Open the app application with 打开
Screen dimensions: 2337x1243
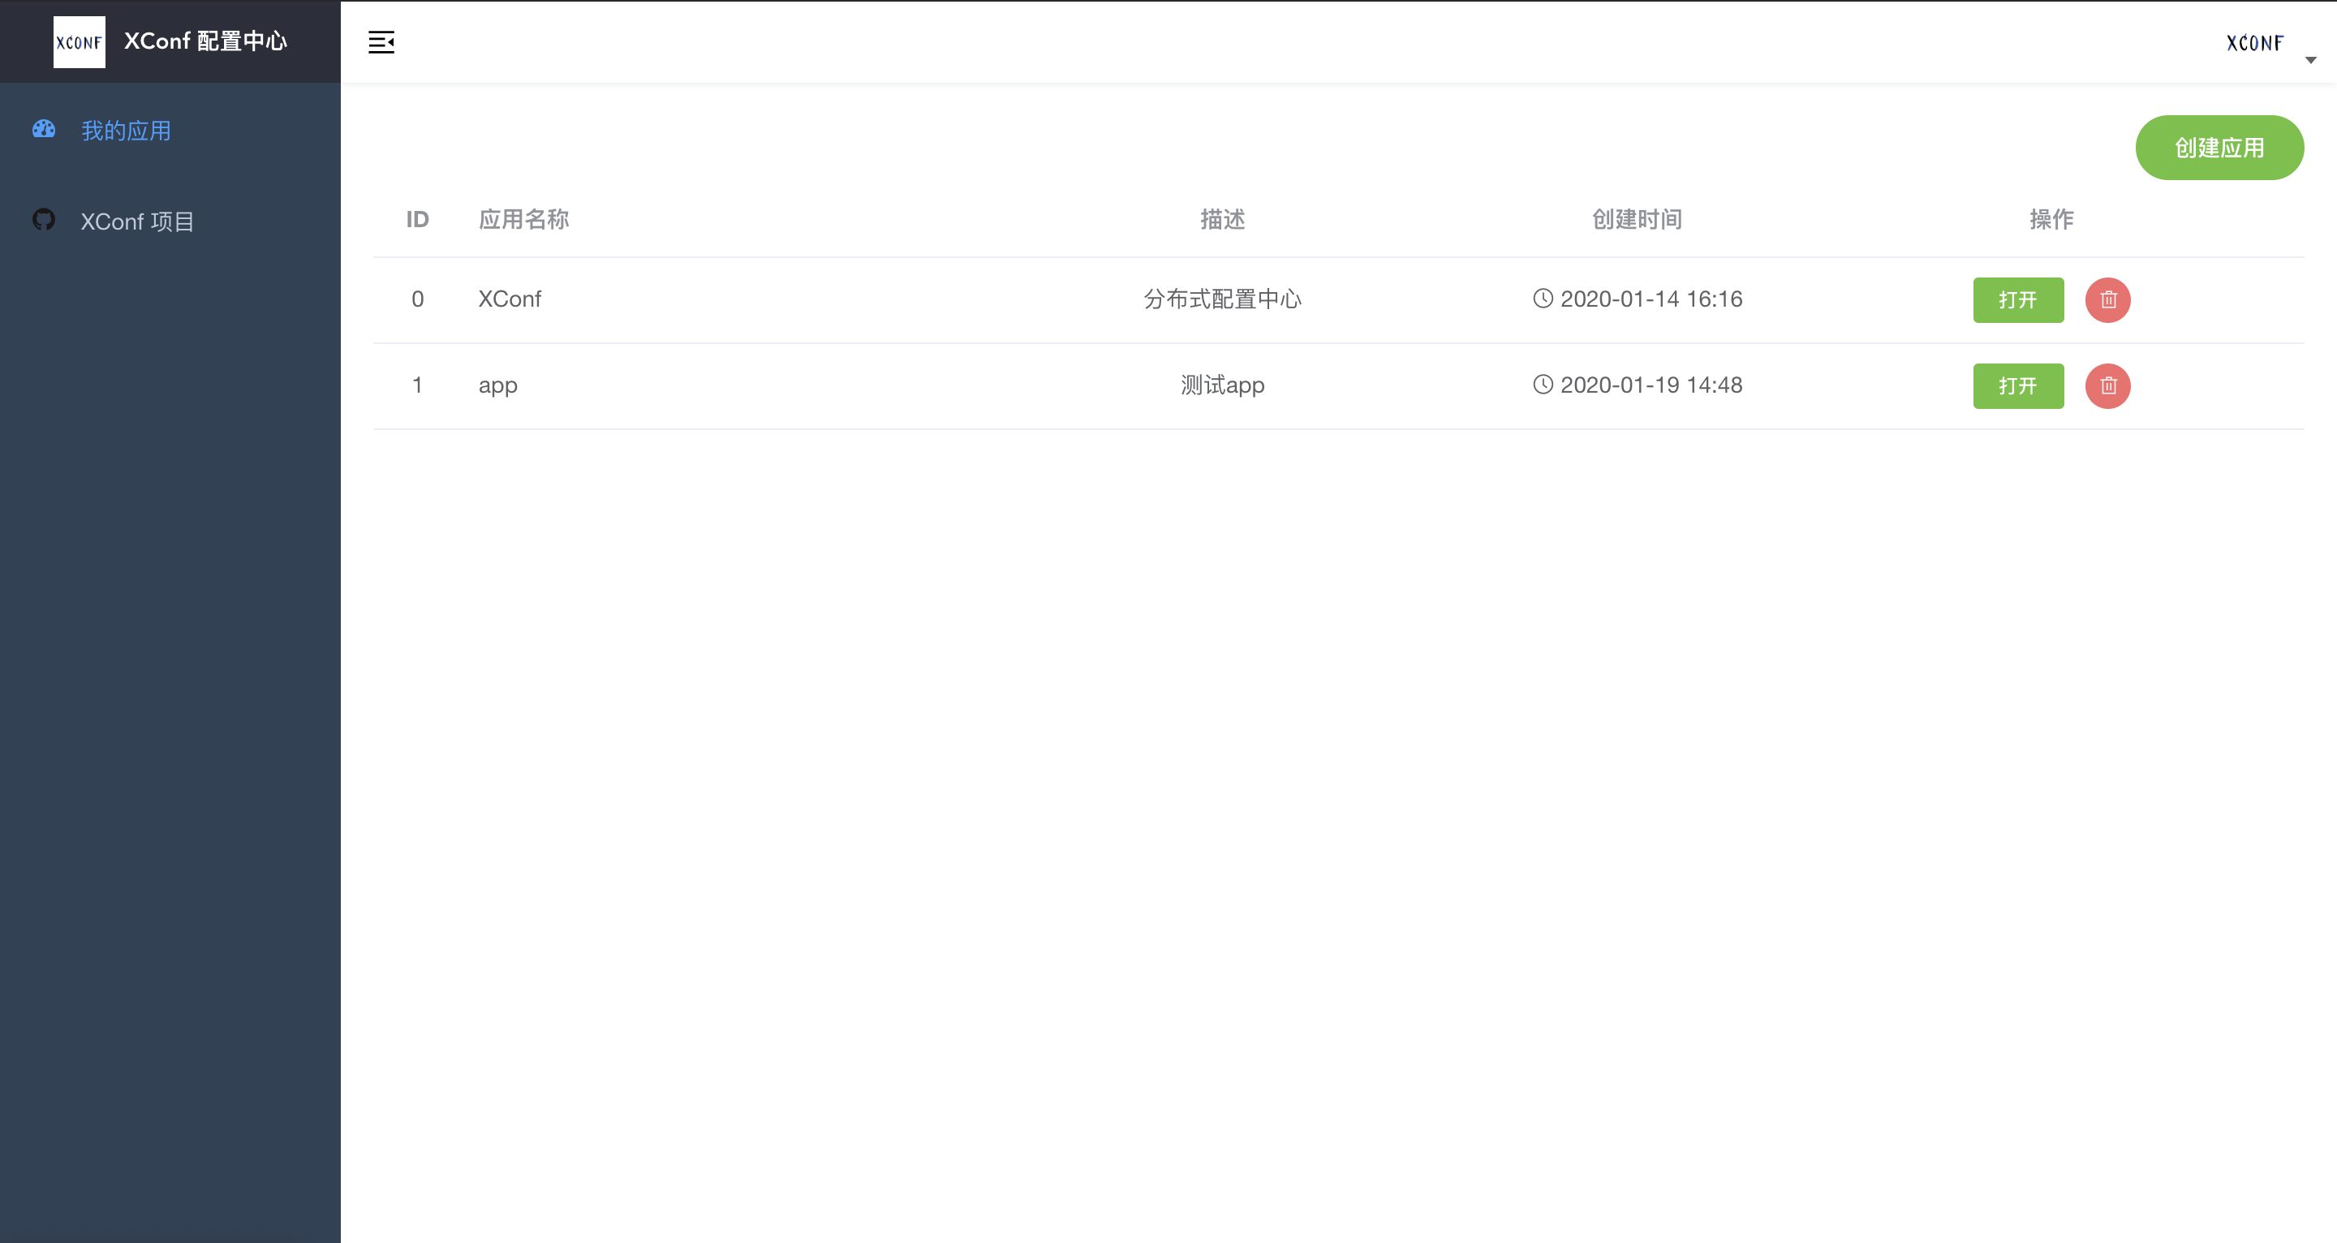coord(2017,385)
